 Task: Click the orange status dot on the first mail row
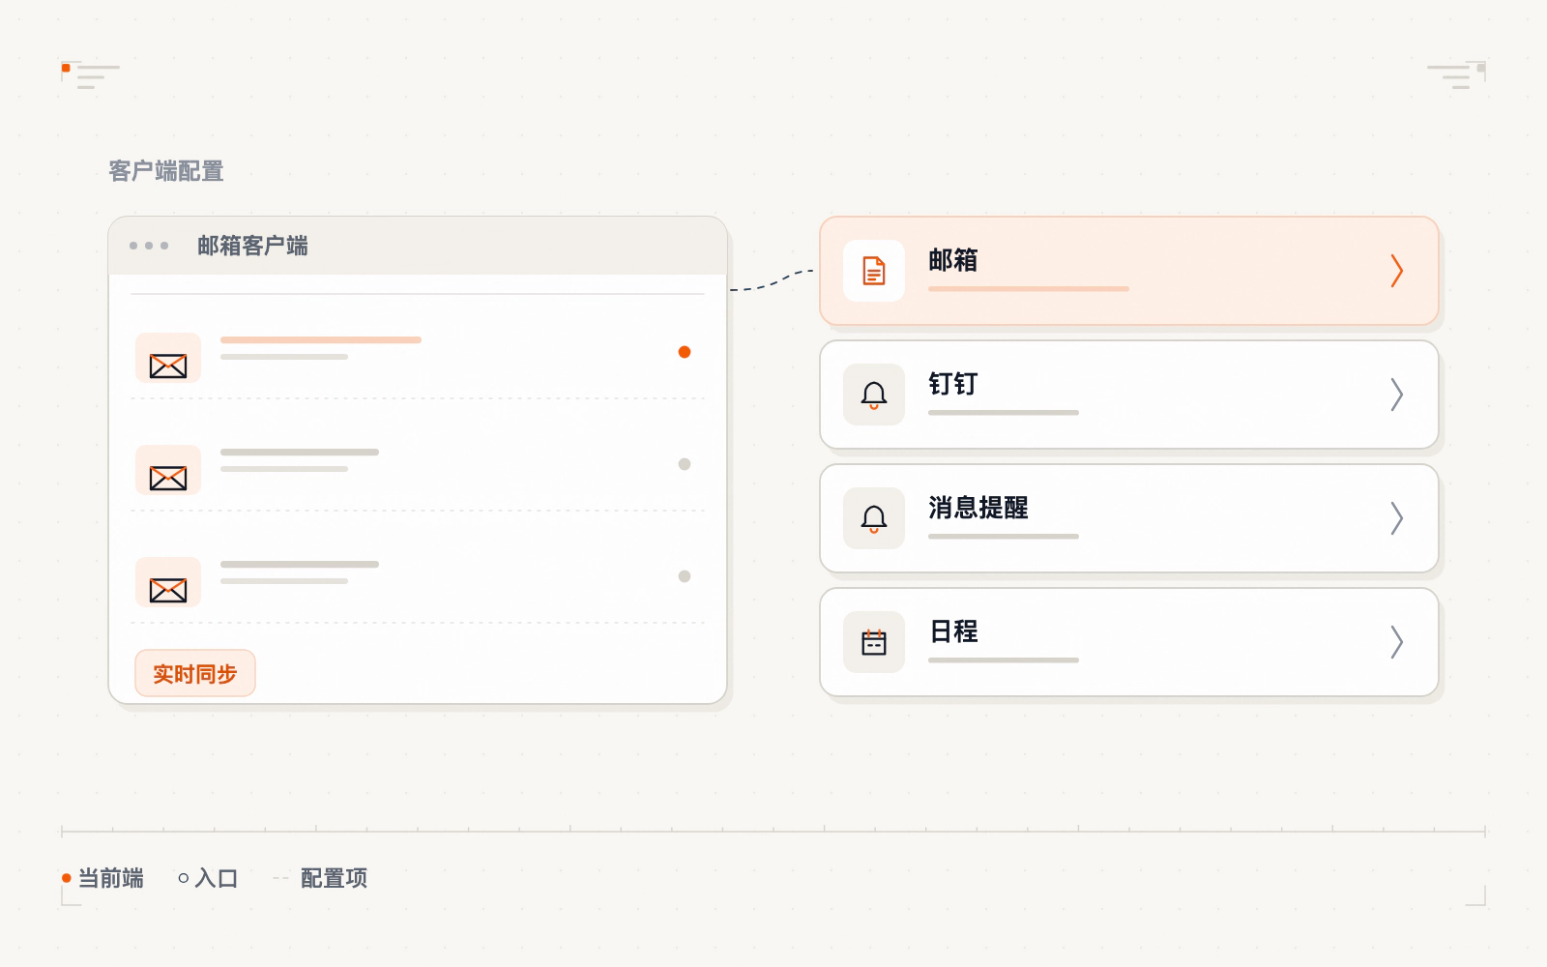click(x=685, y=352)
